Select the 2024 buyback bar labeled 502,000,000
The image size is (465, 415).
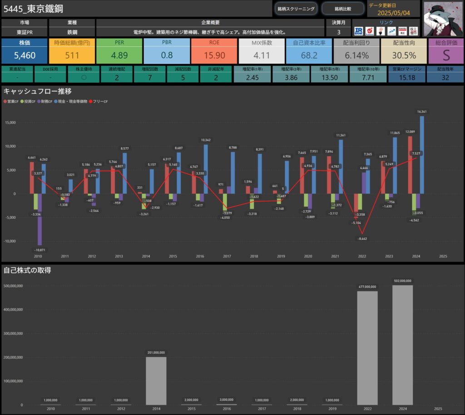click(403, 345)
